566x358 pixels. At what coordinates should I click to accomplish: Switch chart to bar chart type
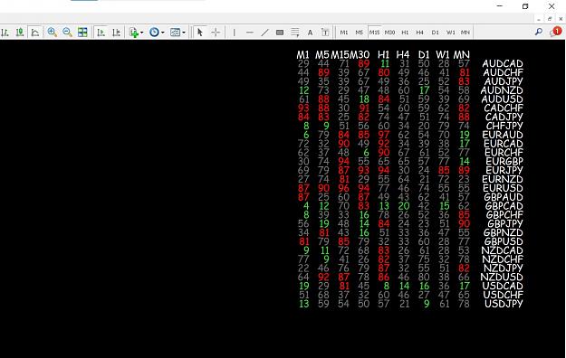[x=5, y=33]
